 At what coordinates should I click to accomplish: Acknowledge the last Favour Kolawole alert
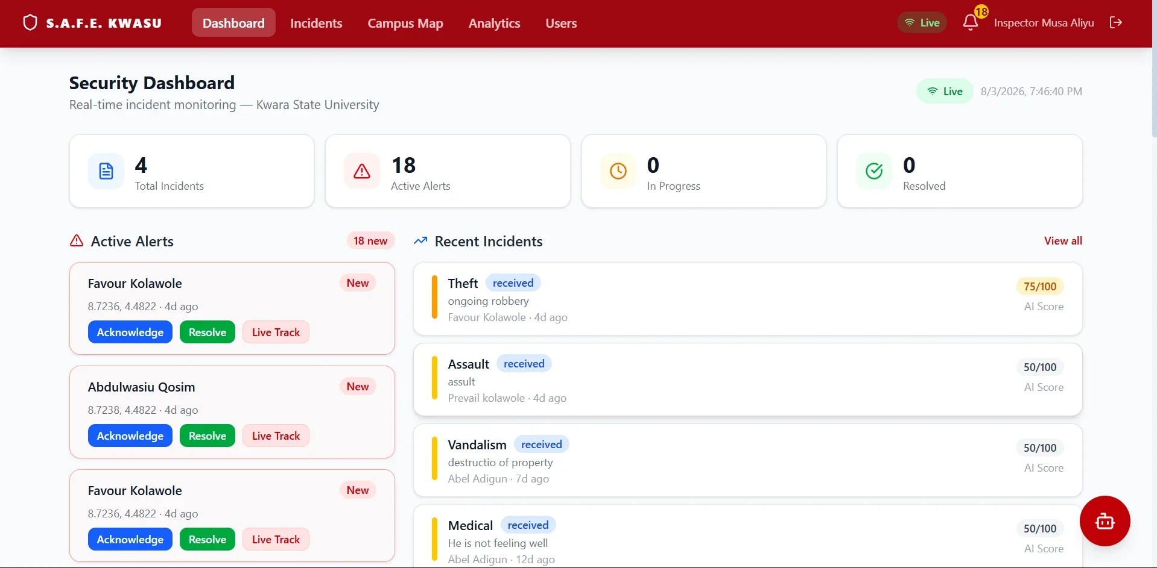130,539
